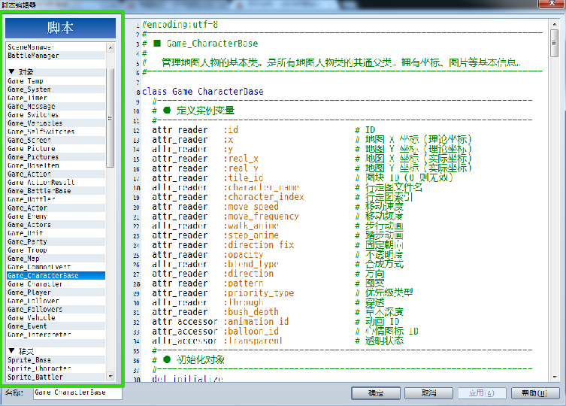
Task: Click the #encoding:utf-8 first line
Action: point(180,25)
